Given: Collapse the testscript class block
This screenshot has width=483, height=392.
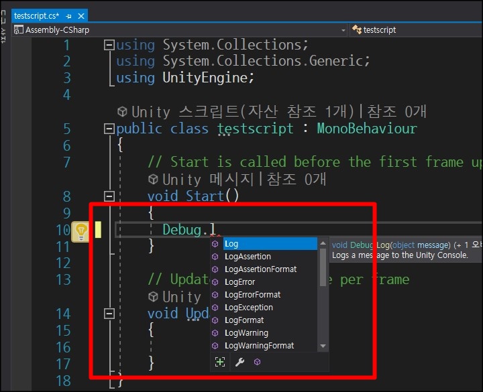Looking at the screenshot, I should click(x=109, y=129).
